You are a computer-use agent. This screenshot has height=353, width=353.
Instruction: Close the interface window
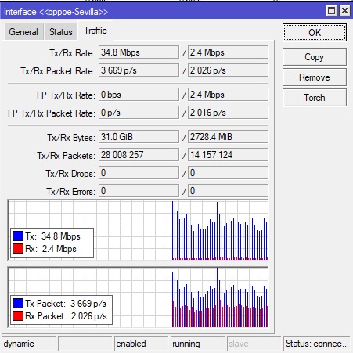[x=344, y=11]
